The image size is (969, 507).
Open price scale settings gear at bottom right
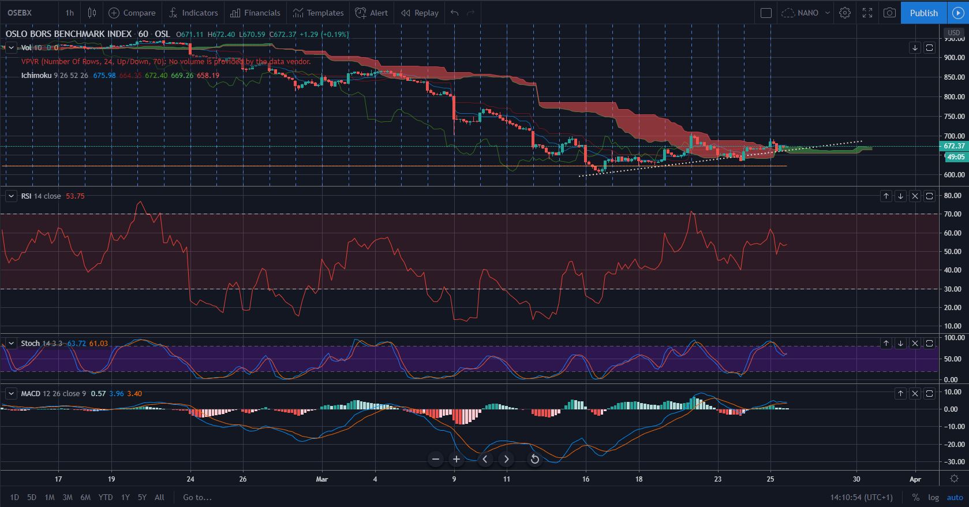pos(954,479)
